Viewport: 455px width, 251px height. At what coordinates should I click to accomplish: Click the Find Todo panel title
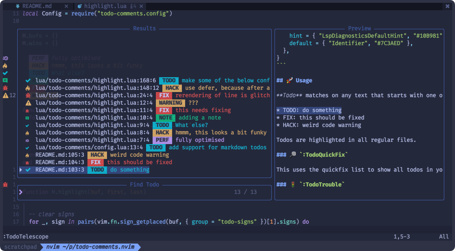pos(144,185)
